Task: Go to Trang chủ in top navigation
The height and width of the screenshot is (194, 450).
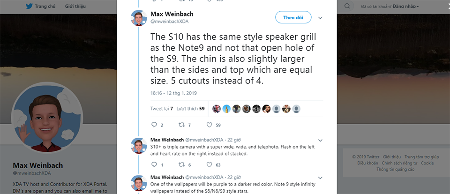Action: (45, 6)
